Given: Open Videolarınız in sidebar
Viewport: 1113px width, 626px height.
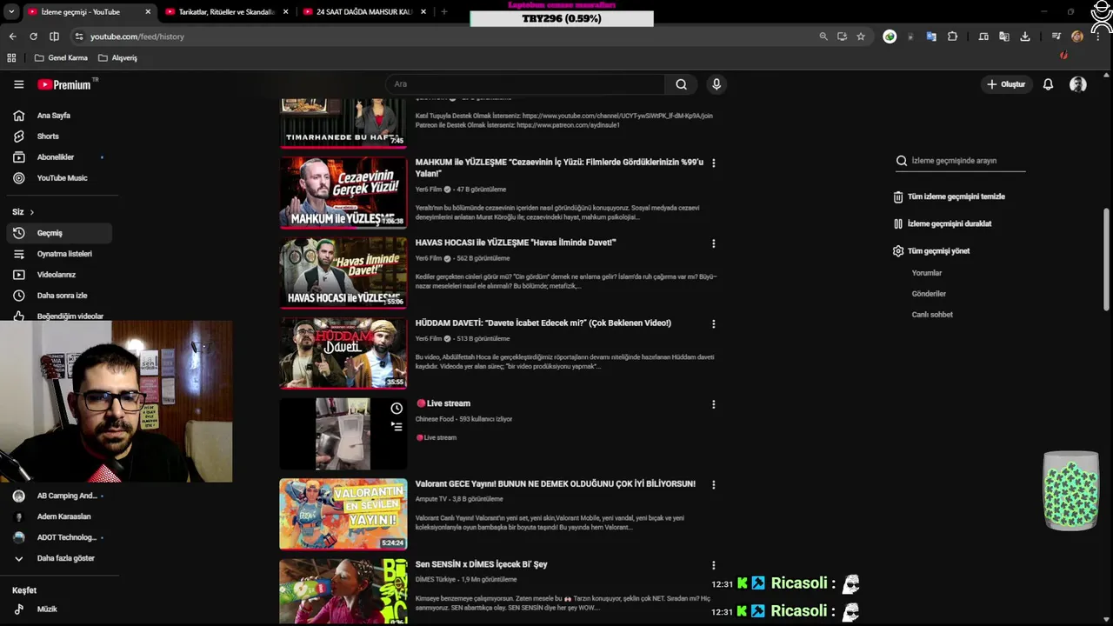Looking at the screenshot, I should coord(57,275).
